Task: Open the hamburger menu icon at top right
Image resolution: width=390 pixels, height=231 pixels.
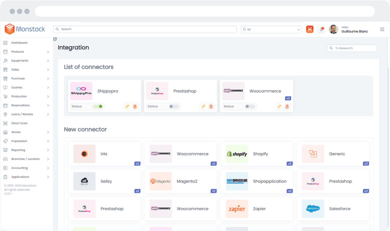Action: [382, 29]
